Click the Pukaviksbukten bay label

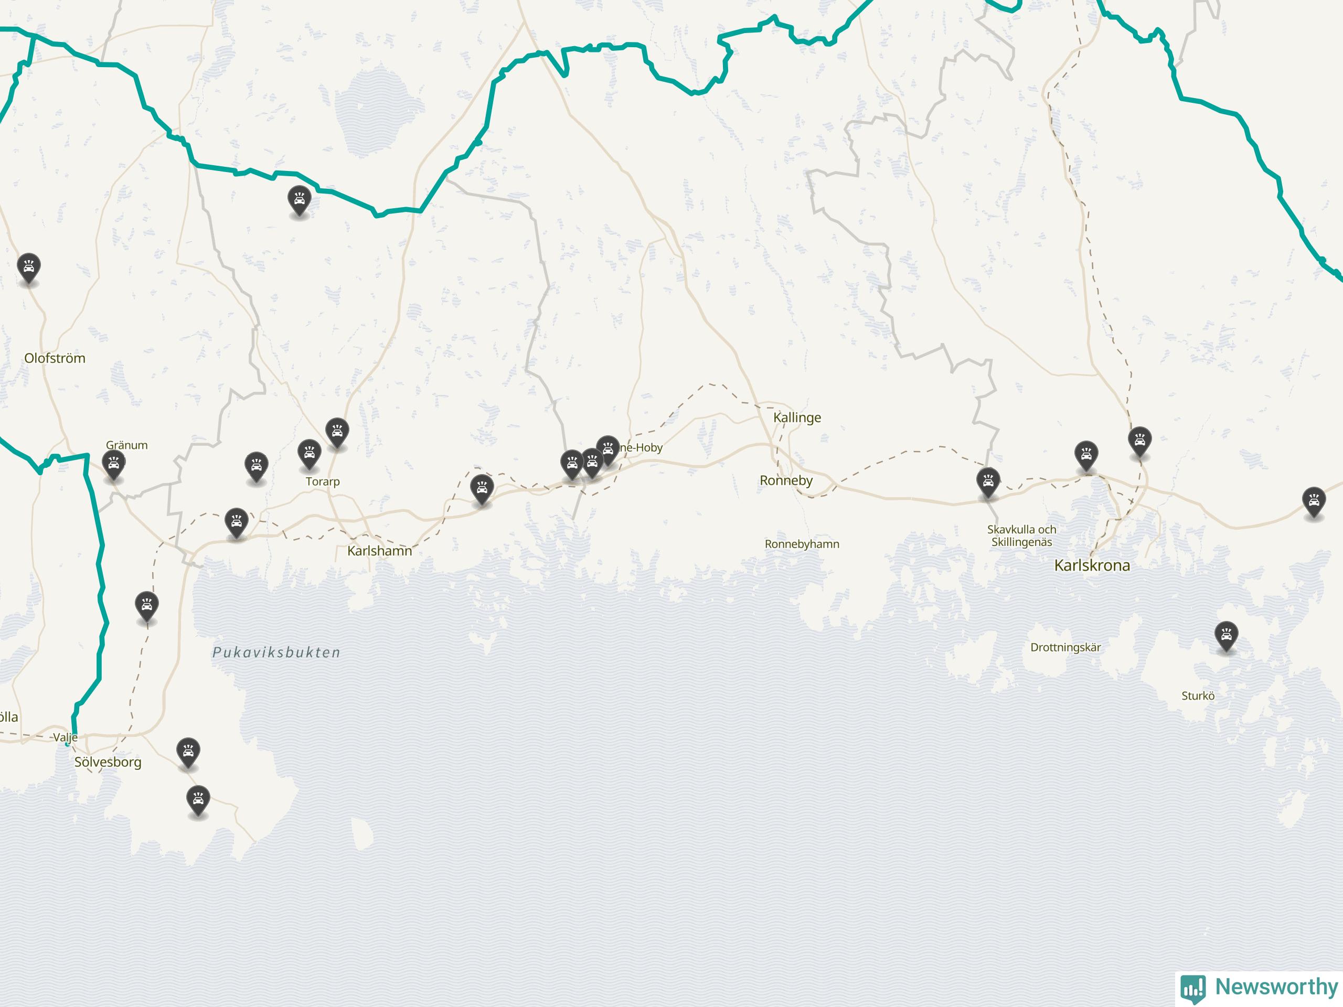276,652
